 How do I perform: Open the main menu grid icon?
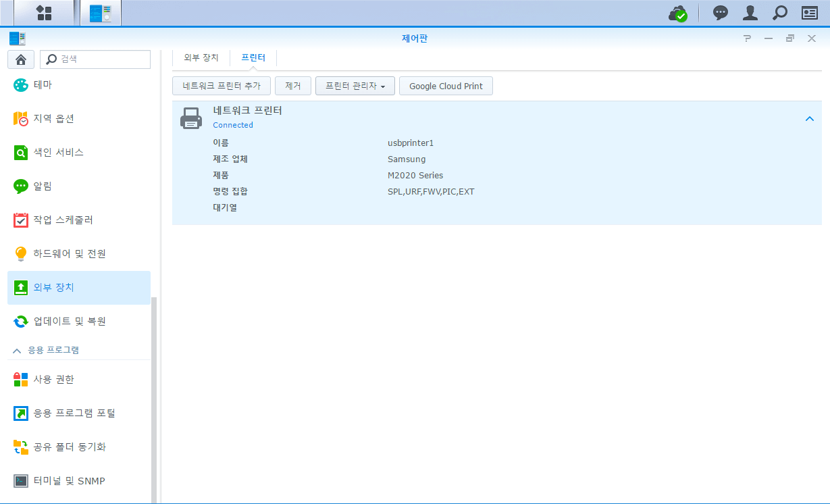click(x=44, y=13)
